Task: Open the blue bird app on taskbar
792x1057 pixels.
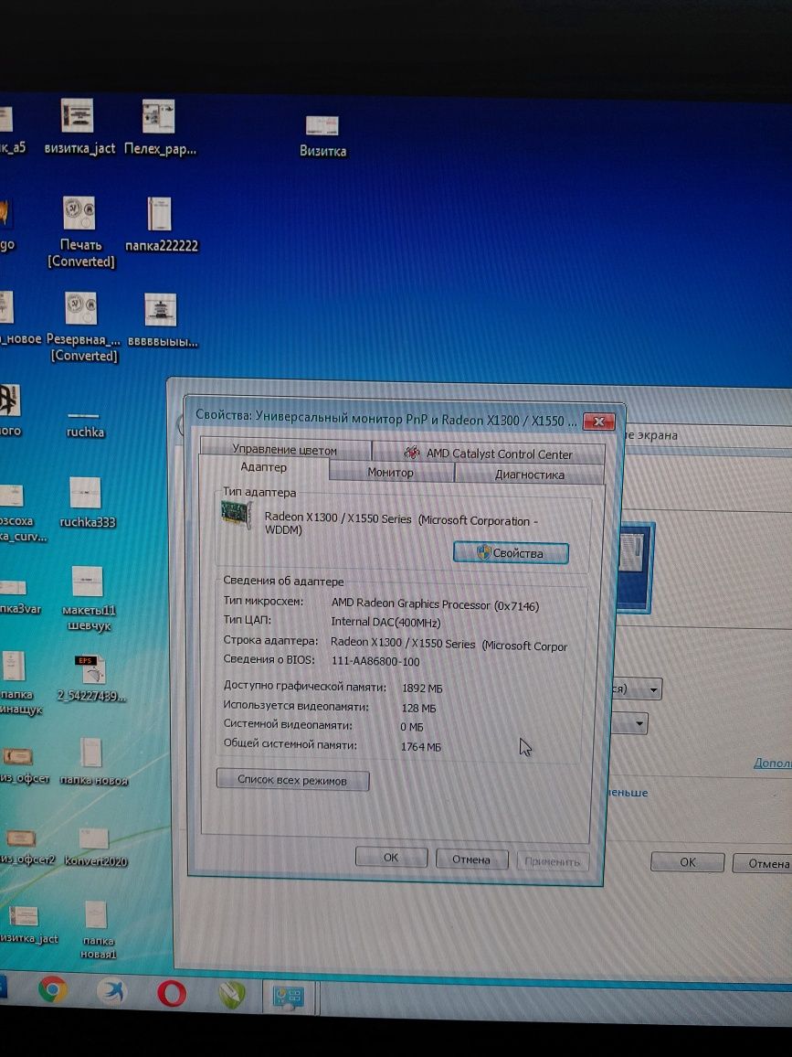Action: [x=111, y=991]
